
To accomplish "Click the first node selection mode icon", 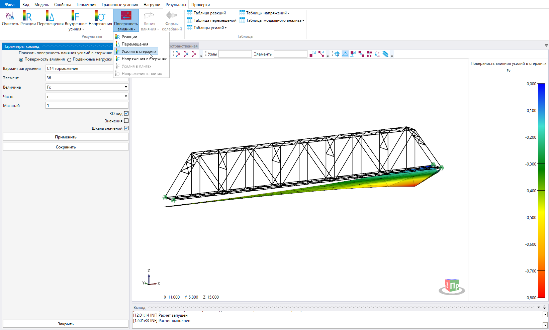I will point(178,54).
